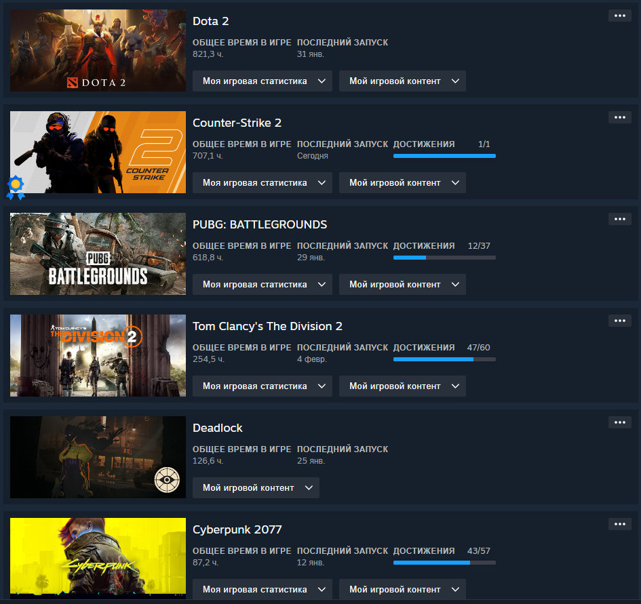Click the PUBG achievements progress bar
Image resolution: width=641 pixels, height=604 pixels.
(444, 258)
